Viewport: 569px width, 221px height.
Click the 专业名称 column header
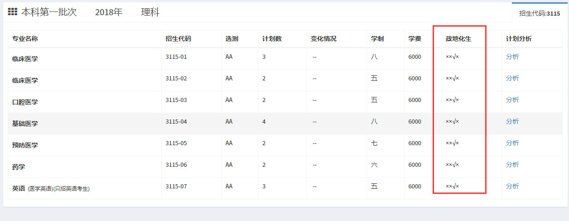click(25, 39)
